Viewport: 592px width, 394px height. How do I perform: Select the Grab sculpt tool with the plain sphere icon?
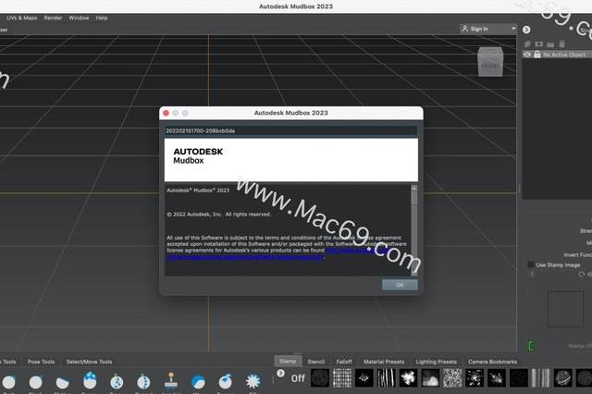[x=8, y=382]
